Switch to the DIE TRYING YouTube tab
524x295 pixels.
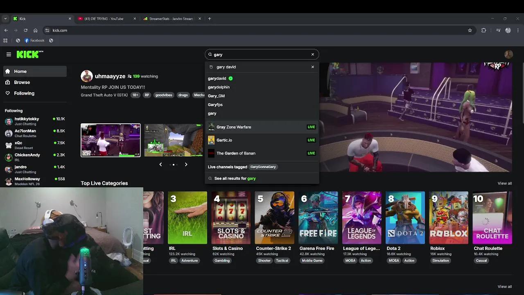pos(103,18)
